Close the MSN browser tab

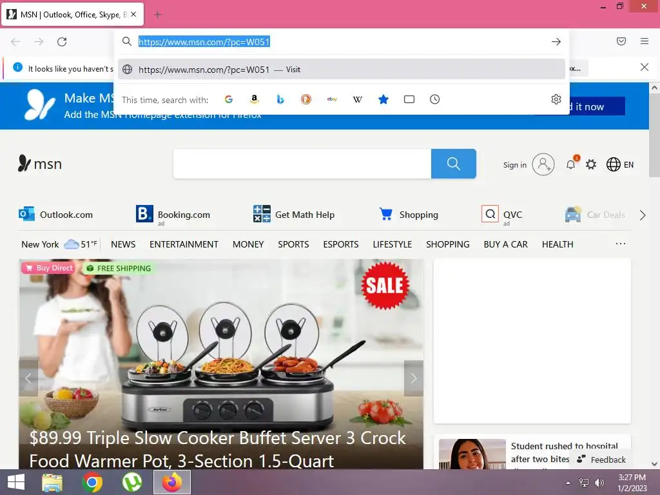point(133,14)
